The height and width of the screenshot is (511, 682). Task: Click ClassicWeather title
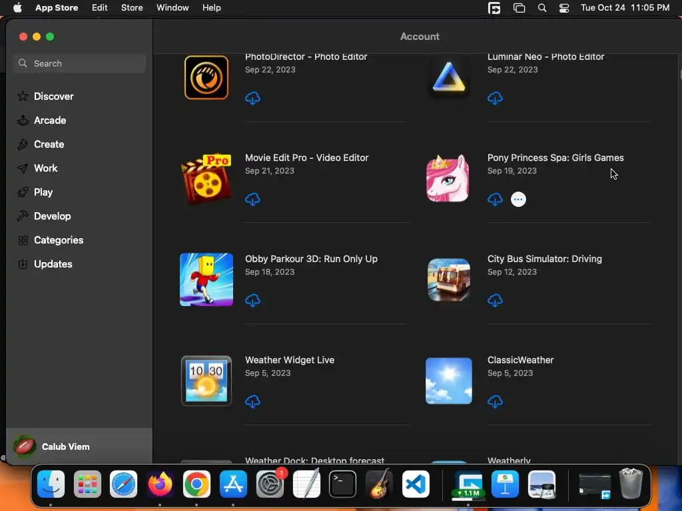[521, 360]
